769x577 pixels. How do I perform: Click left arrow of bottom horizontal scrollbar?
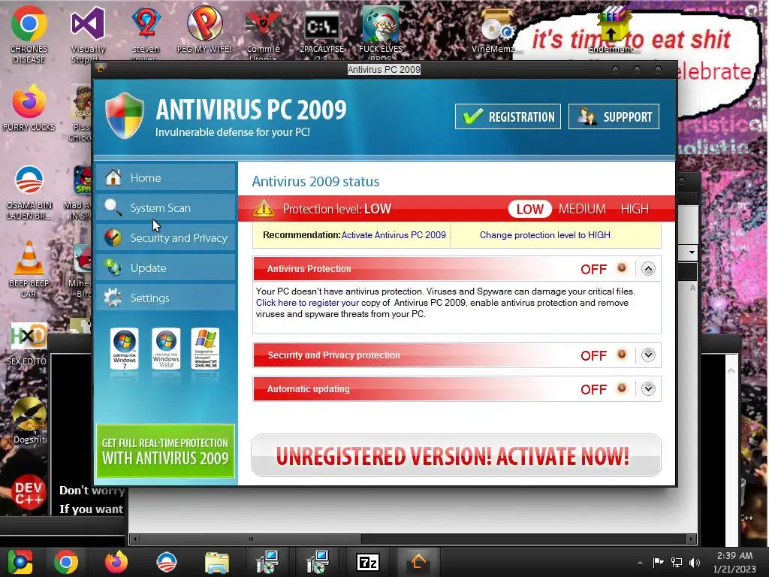click(x=135, y=539)
